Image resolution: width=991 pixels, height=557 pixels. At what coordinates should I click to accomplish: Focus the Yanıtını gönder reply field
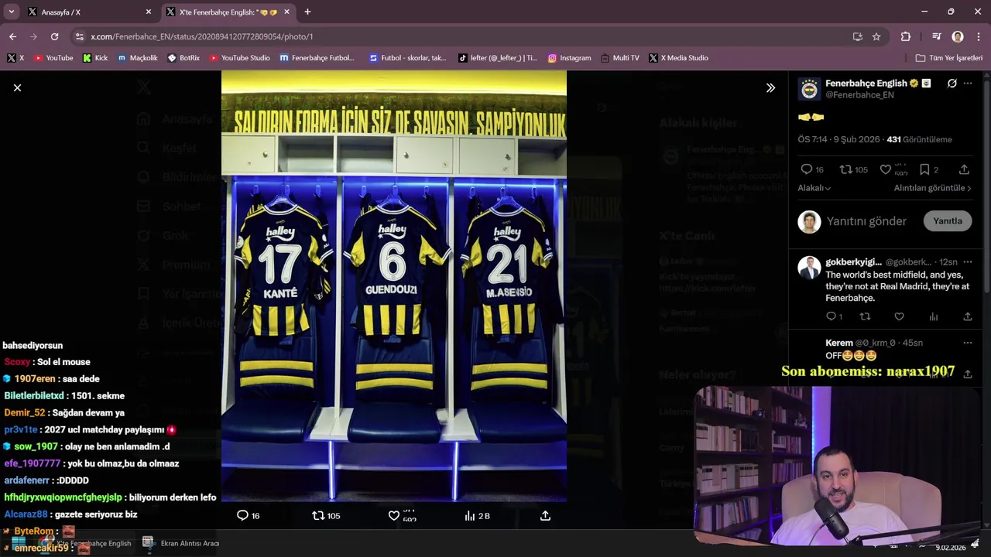pyautogui.click(x=866, y=221)
